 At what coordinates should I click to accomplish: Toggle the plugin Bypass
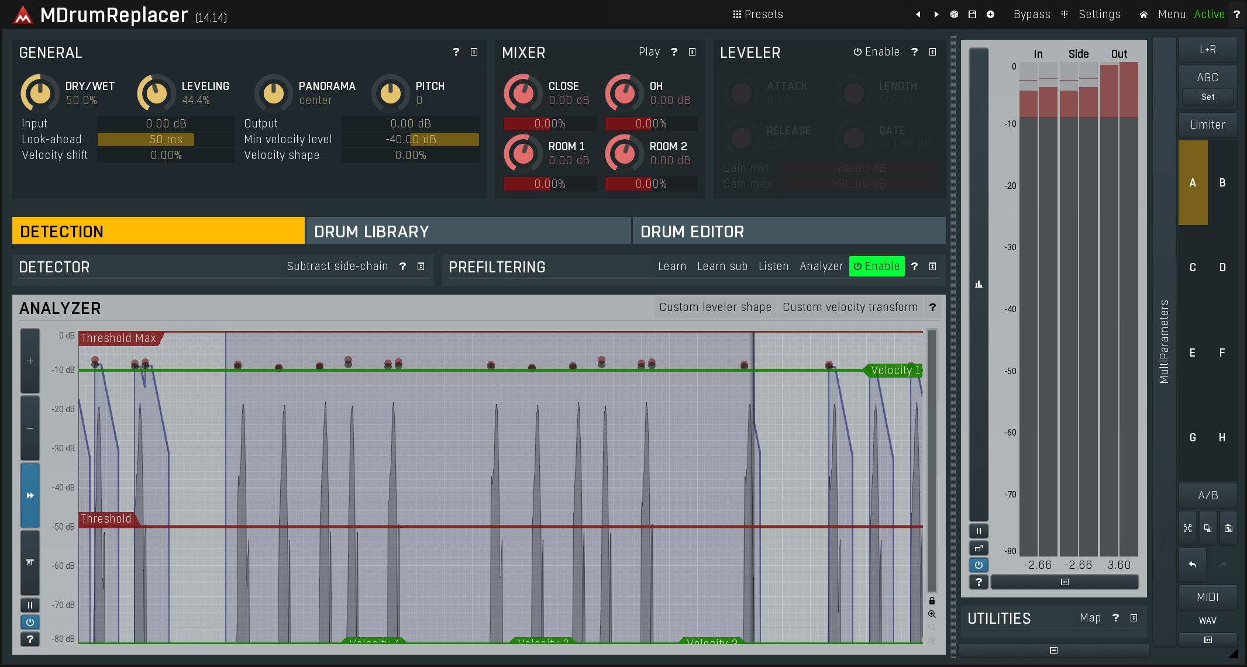[x=1031, y=15]
